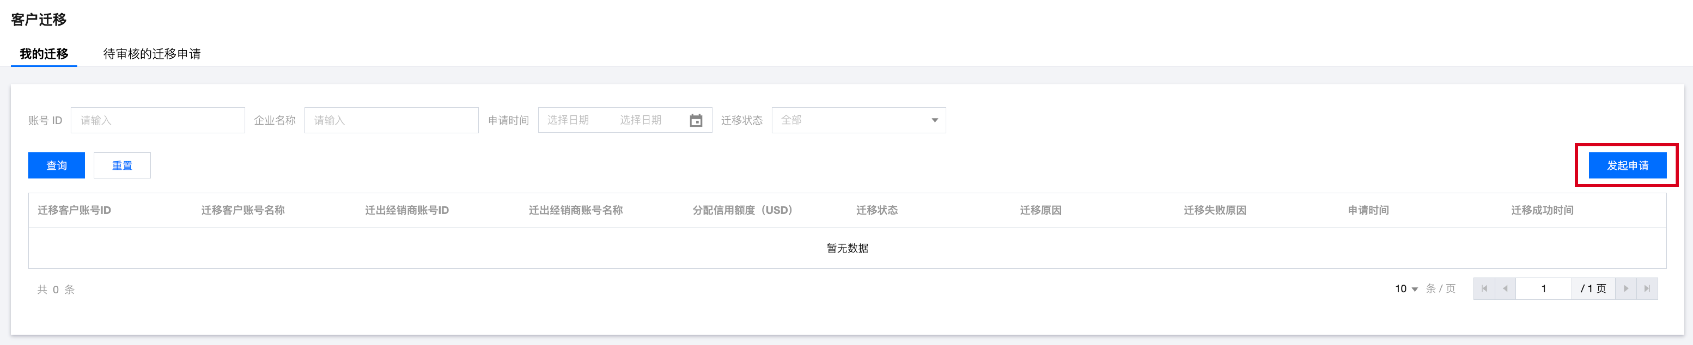Click the 申请时间 column header

[1368, 210]
